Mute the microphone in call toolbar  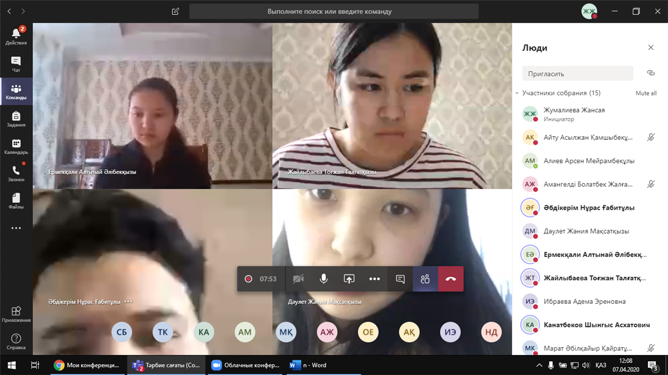click(x=323, y=279)
